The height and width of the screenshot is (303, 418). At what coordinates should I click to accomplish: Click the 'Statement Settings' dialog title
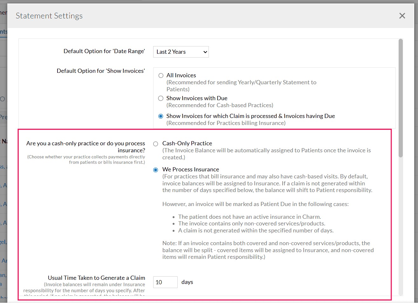(x=49, y=16)
